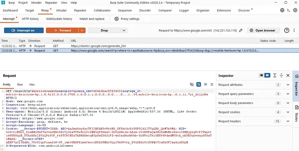
Task: Open the Repeater menu
Action: (51, 3)
